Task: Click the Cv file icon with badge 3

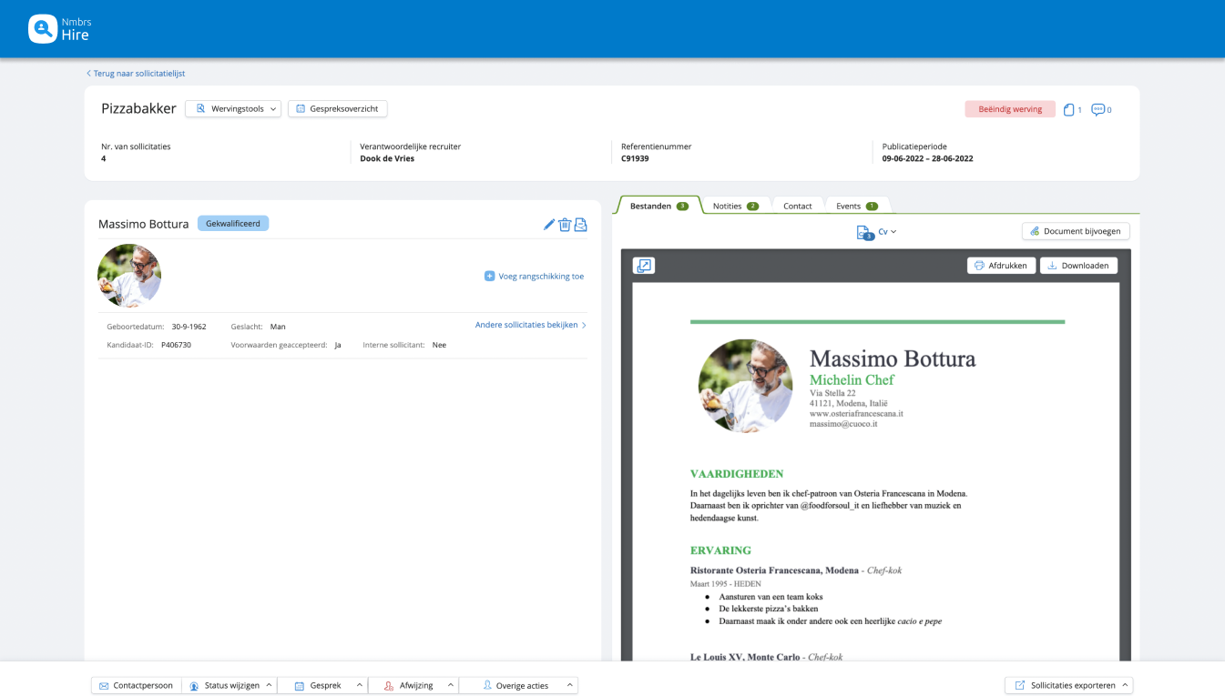Action: (x=865, y=233)
